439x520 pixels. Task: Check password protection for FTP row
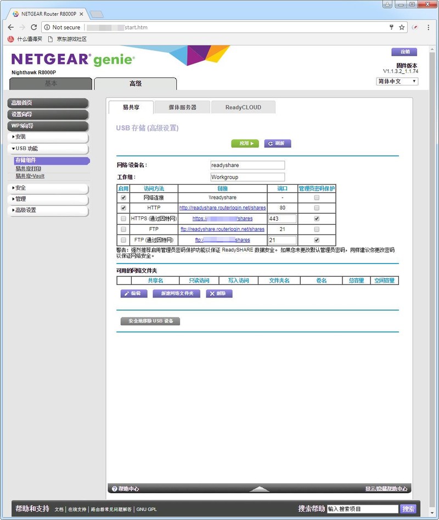(317, 229)
